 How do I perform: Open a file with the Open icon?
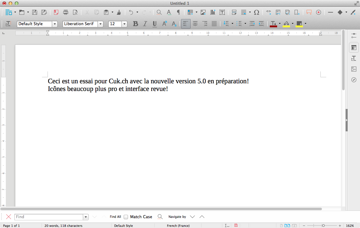22,12
